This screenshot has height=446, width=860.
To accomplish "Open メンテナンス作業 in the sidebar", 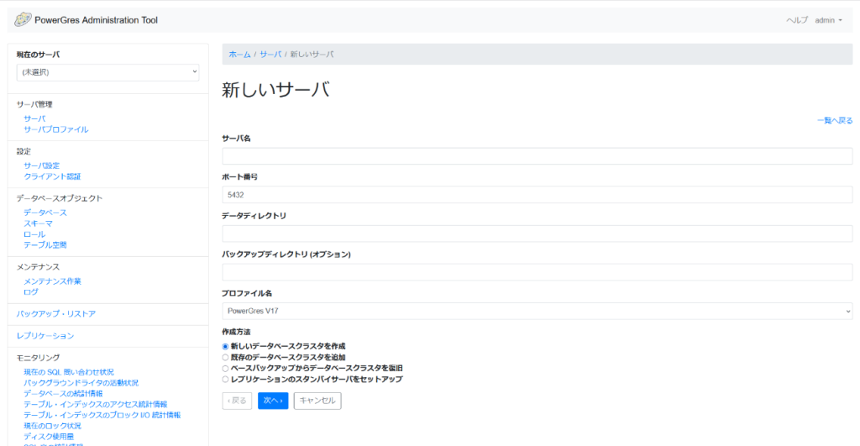I will (52, 281).
